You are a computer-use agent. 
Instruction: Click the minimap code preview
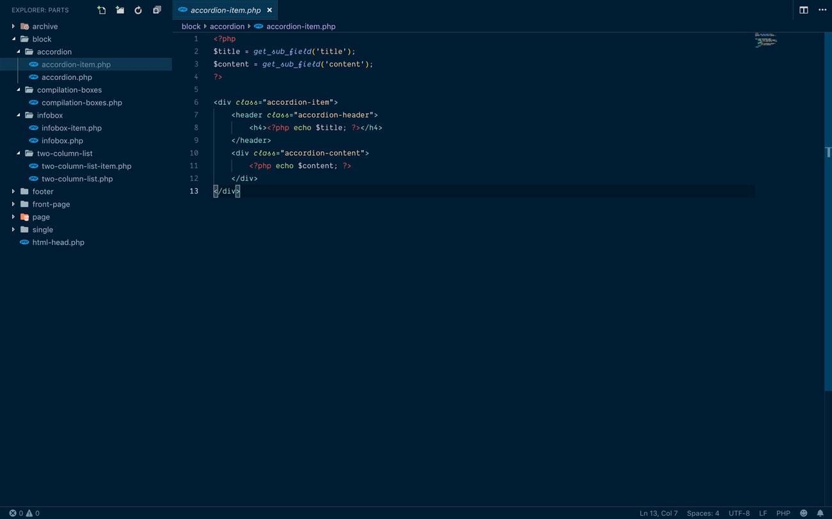(766, 40)
